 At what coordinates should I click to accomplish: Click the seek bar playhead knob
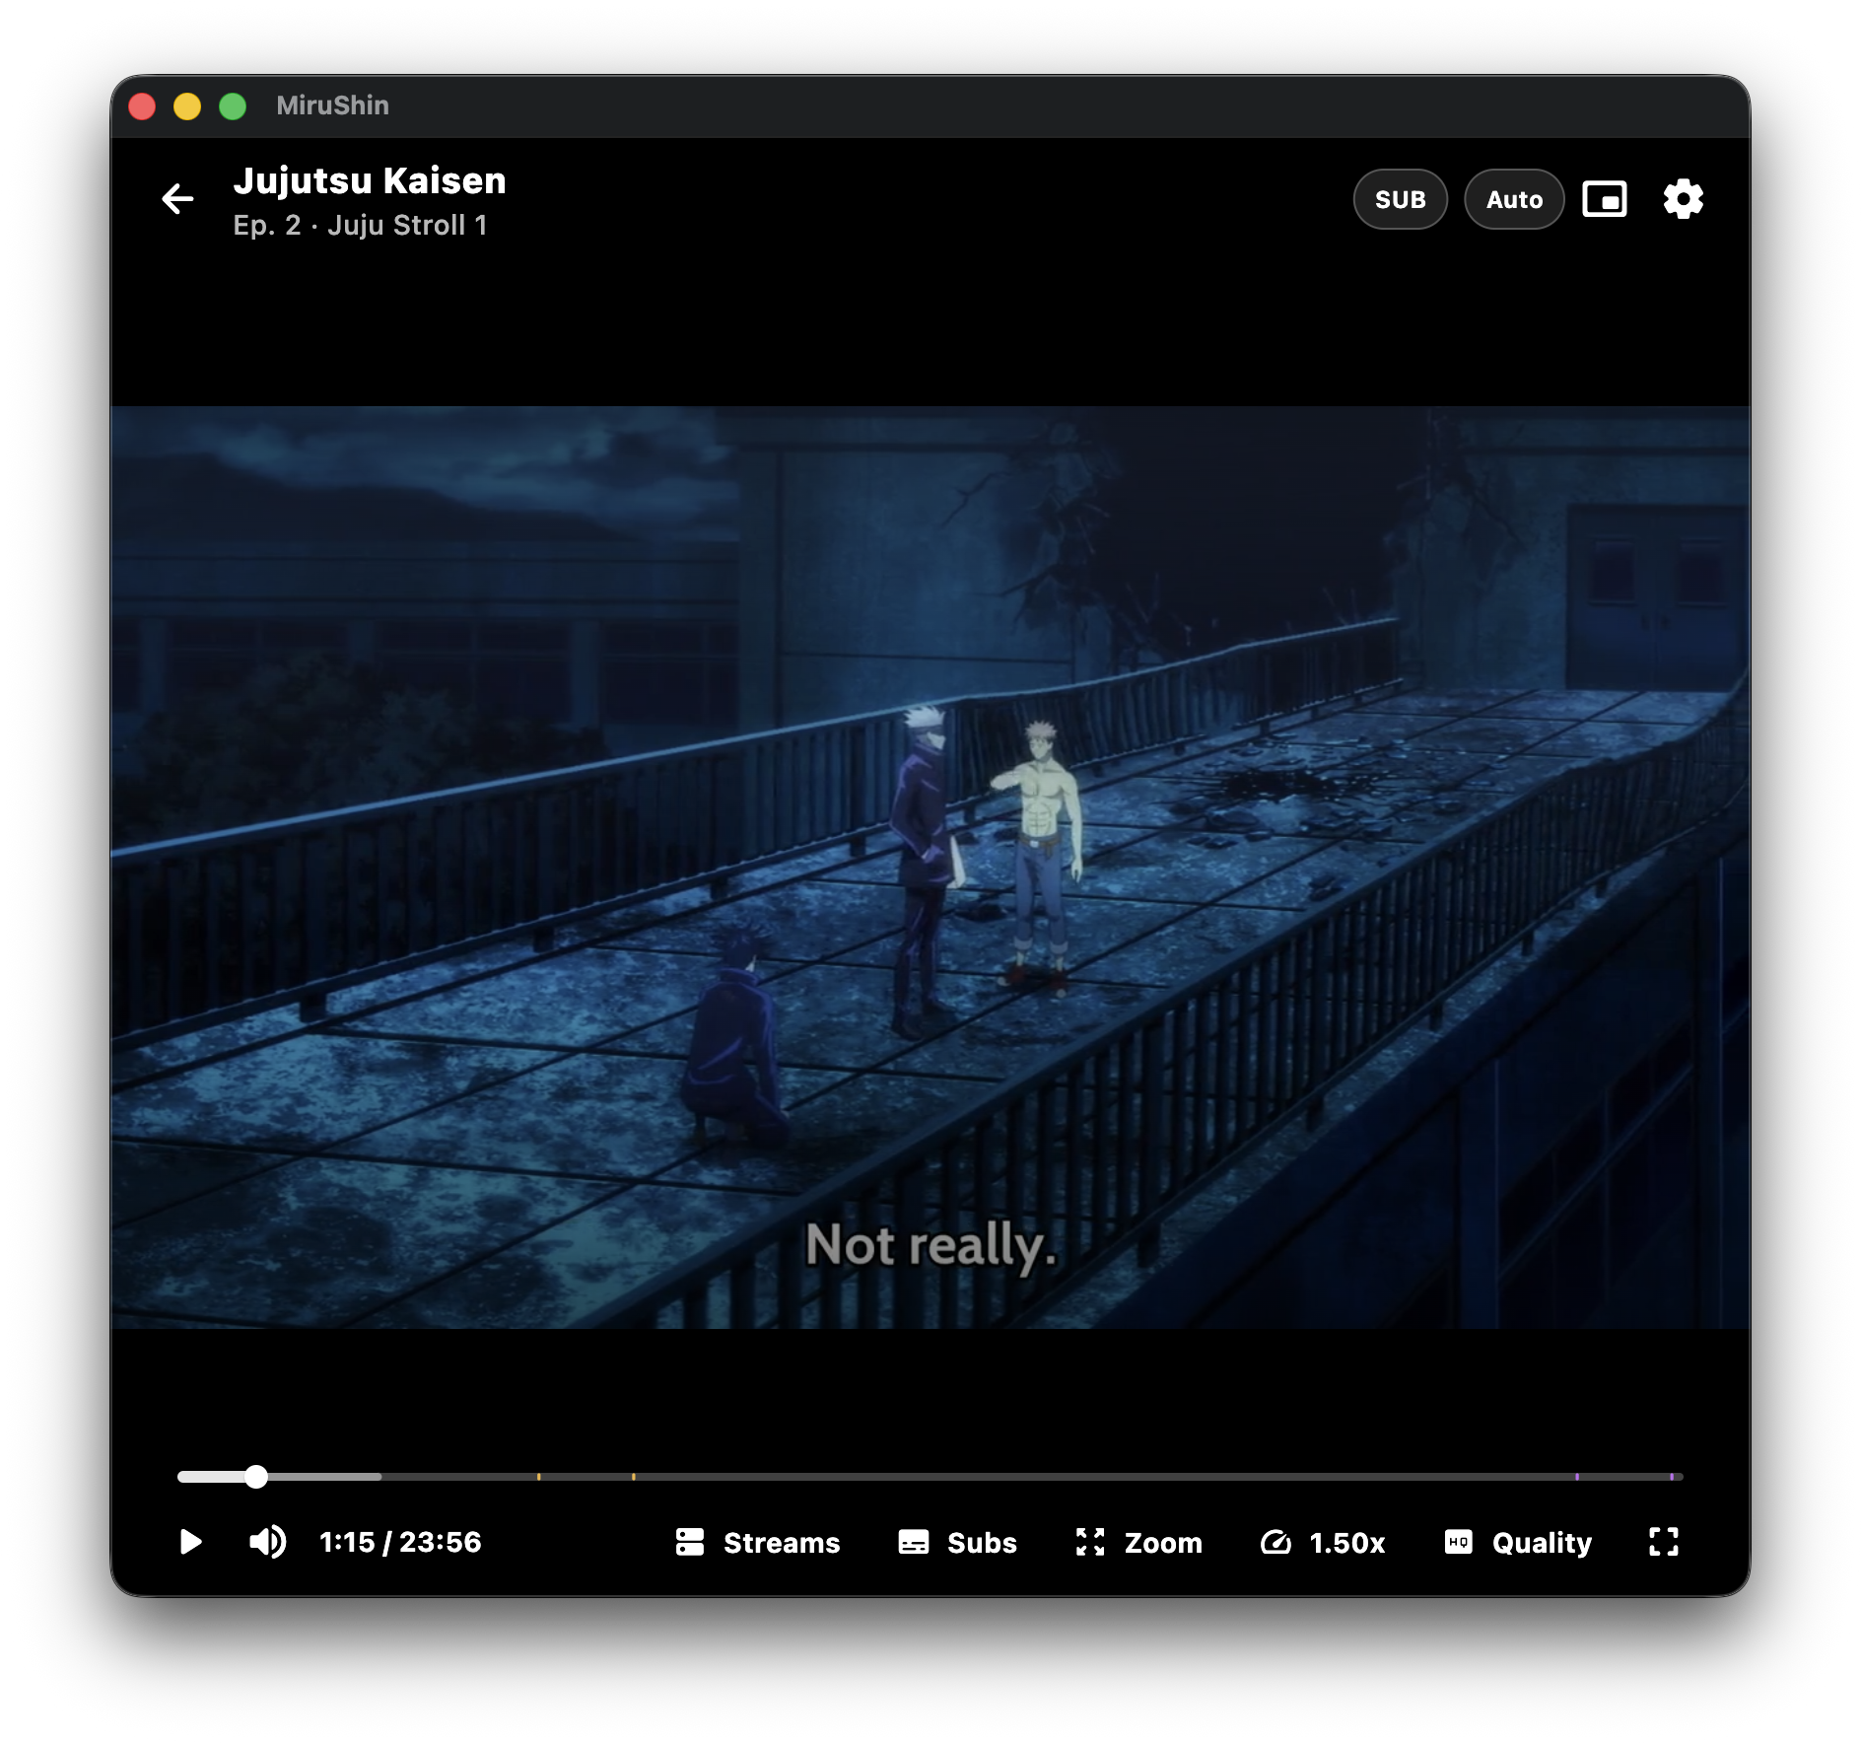256,1476
